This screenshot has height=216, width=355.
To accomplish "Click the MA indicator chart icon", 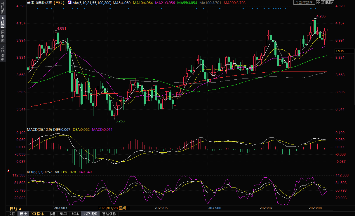I will coord(69,3).
